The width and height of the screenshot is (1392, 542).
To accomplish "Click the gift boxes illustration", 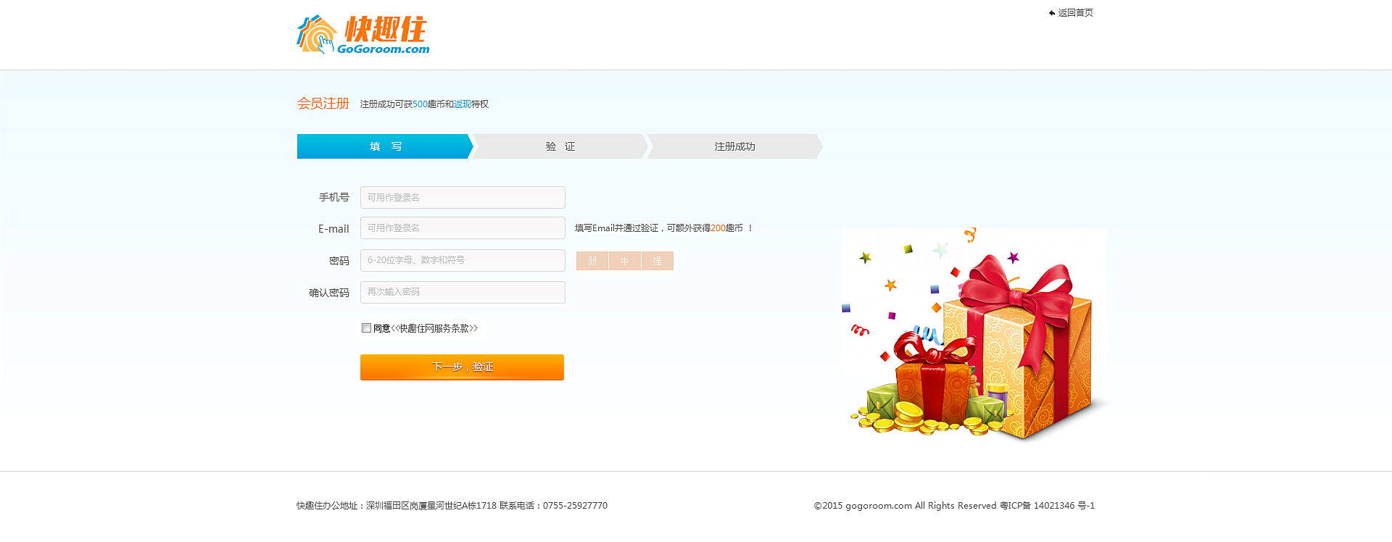I will [x=974, y=335].
